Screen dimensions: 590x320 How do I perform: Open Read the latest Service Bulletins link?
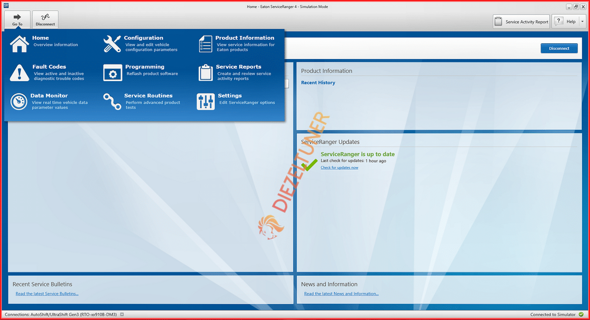47,294
